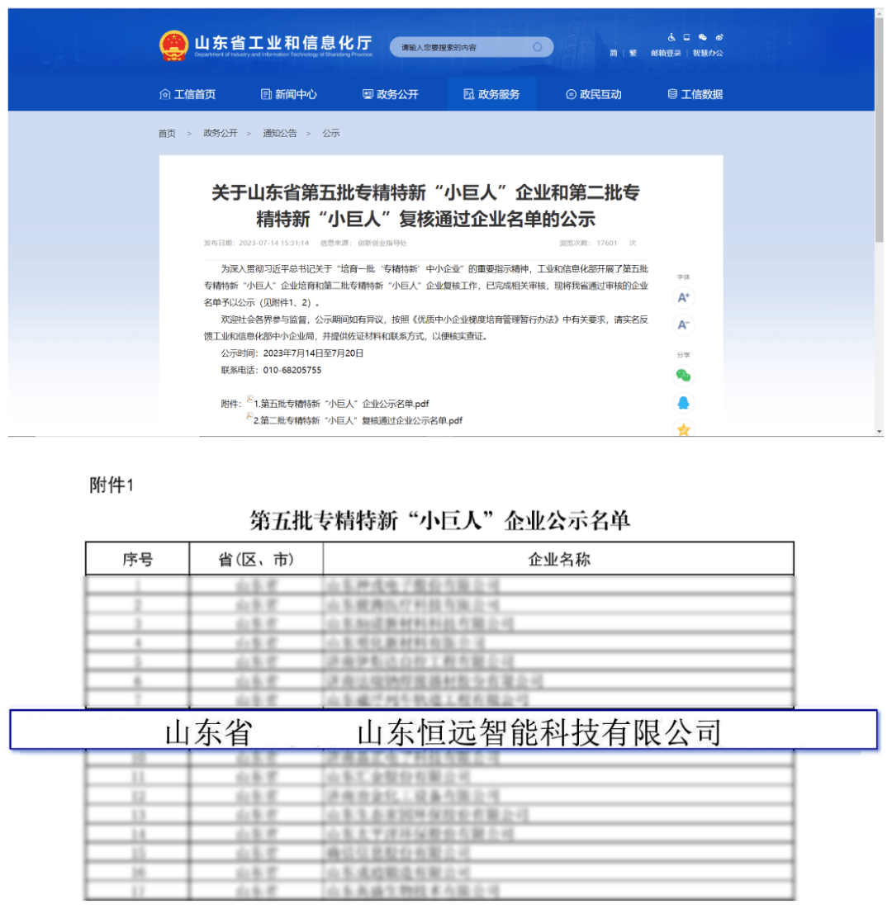The height and width of the screenshot is (909, 892).
Task: Click the 山东省工业和信息化厅 site title
Action: coord(283,42)
